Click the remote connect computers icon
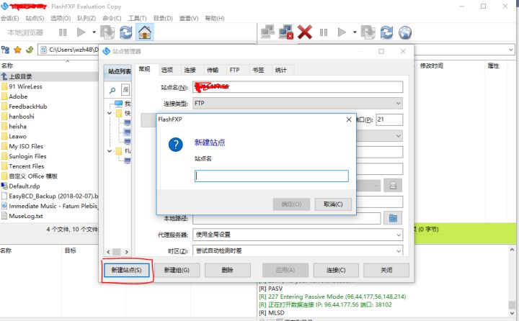This screenshot has width=519, height=321. pos(267,32)
